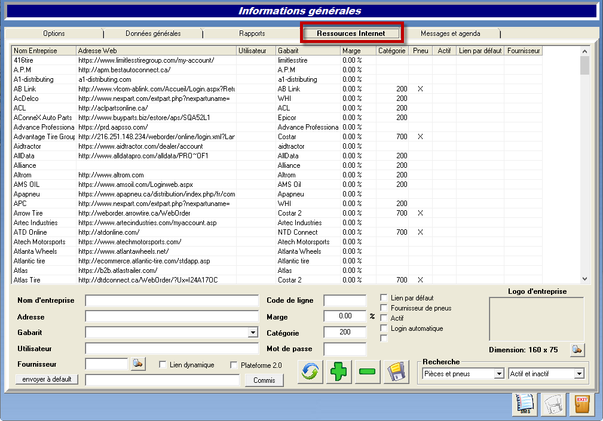Enable the Login automatique checkbox
Screen dimensions: 603x421
point(384,328)
